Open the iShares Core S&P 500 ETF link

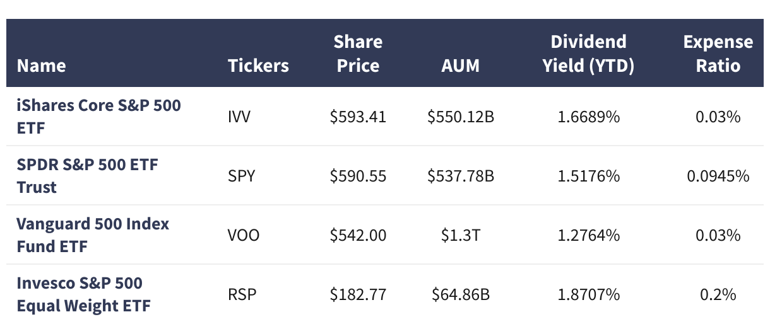98,117
